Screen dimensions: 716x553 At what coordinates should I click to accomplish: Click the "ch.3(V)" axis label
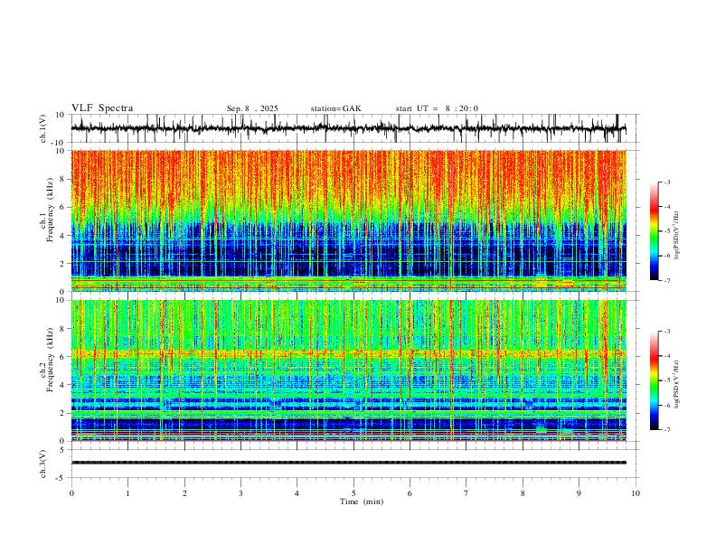(43, 464)
